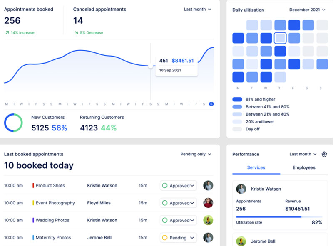
Task: Click purple color tag beside Wedding Photos
Action: tap(33, 220)
